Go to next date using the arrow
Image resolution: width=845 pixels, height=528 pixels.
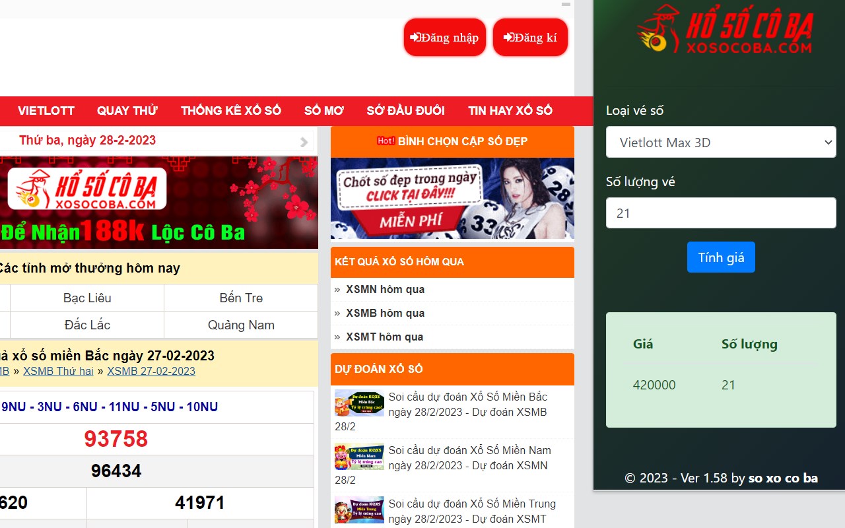coord(304,142)
